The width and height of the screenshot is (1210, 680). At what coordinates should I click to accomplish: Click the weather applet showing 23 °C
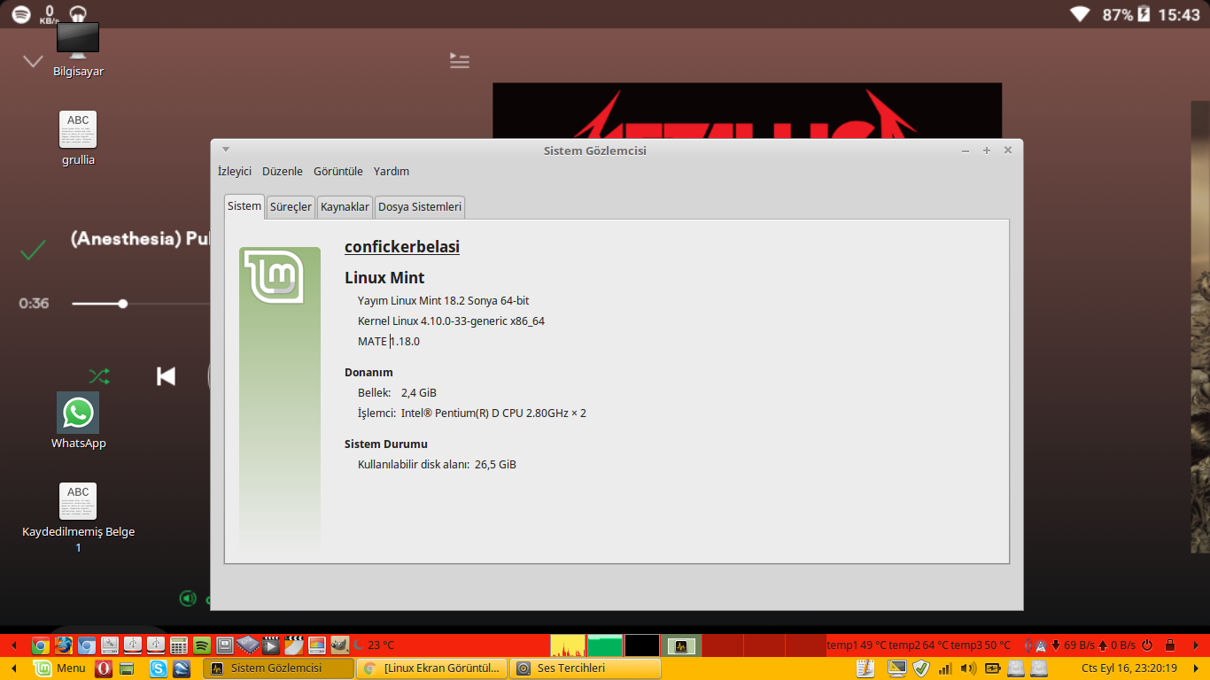374,645
